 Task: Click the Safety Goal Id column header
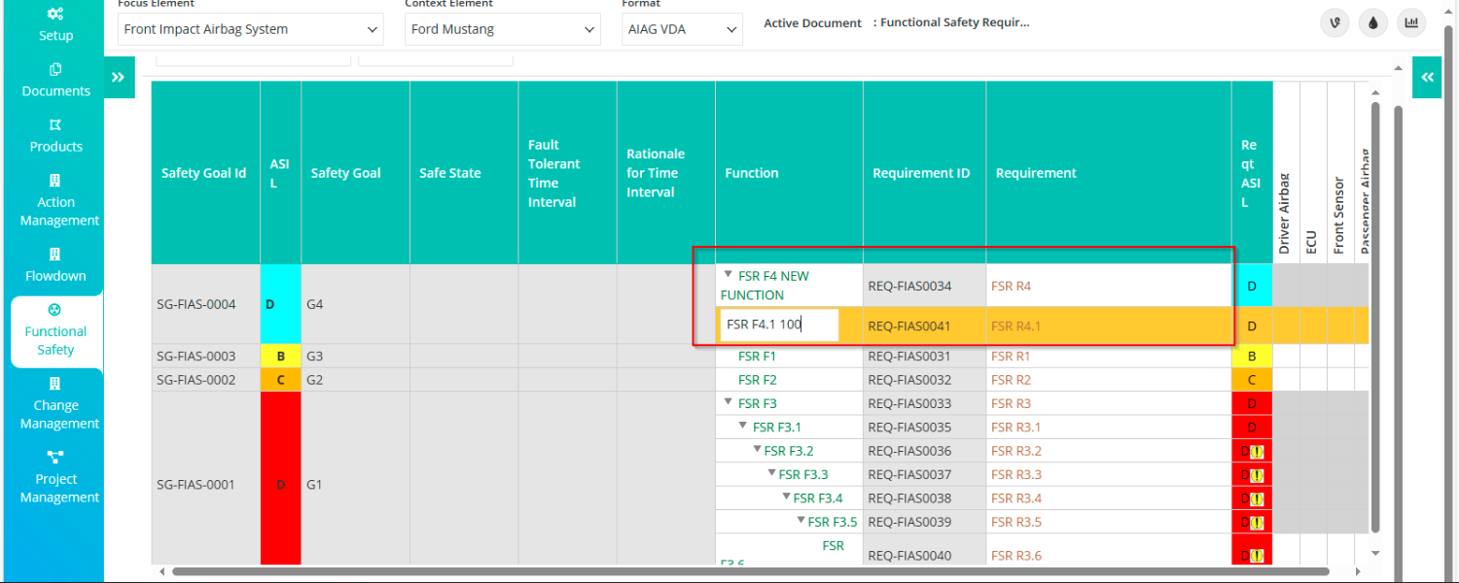pyautogui.click(x=204, y=173)
